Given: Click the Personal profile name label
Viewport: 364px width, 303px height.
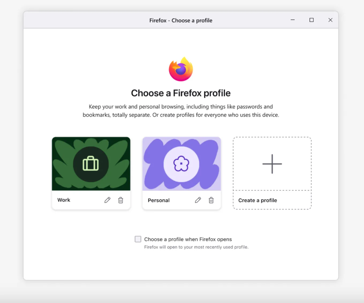Looking at the screenshot, I should 158,200.
